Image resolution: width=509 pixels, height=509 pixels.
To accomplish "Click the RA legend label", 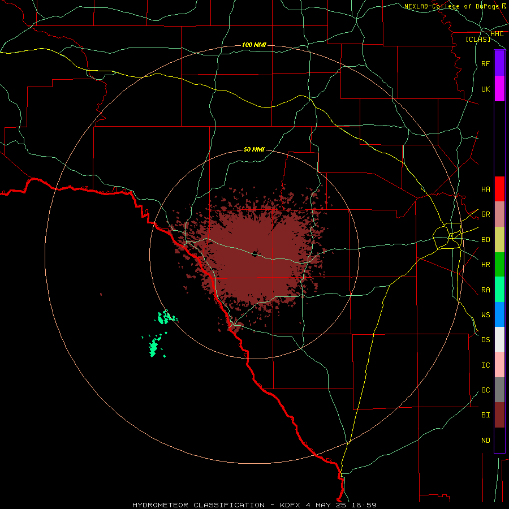I will pyautogui.click(x=486, y=290).
